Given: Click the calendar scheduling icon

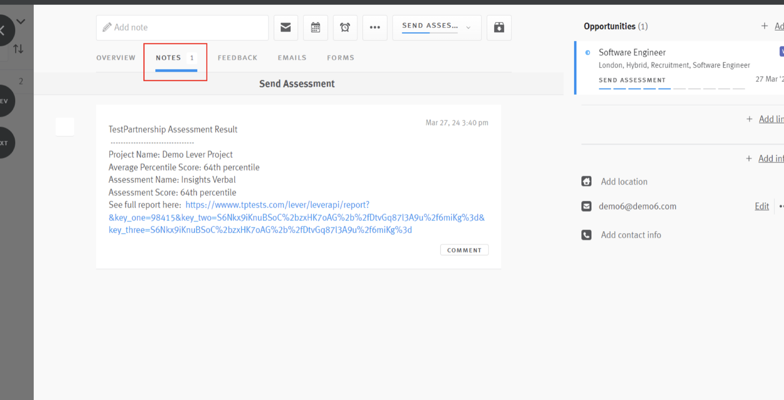Looking at the screenshot, I should point(316,27).
